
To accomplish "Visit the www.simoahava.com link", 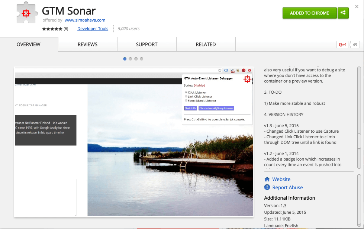I will (x=85, y=20).
